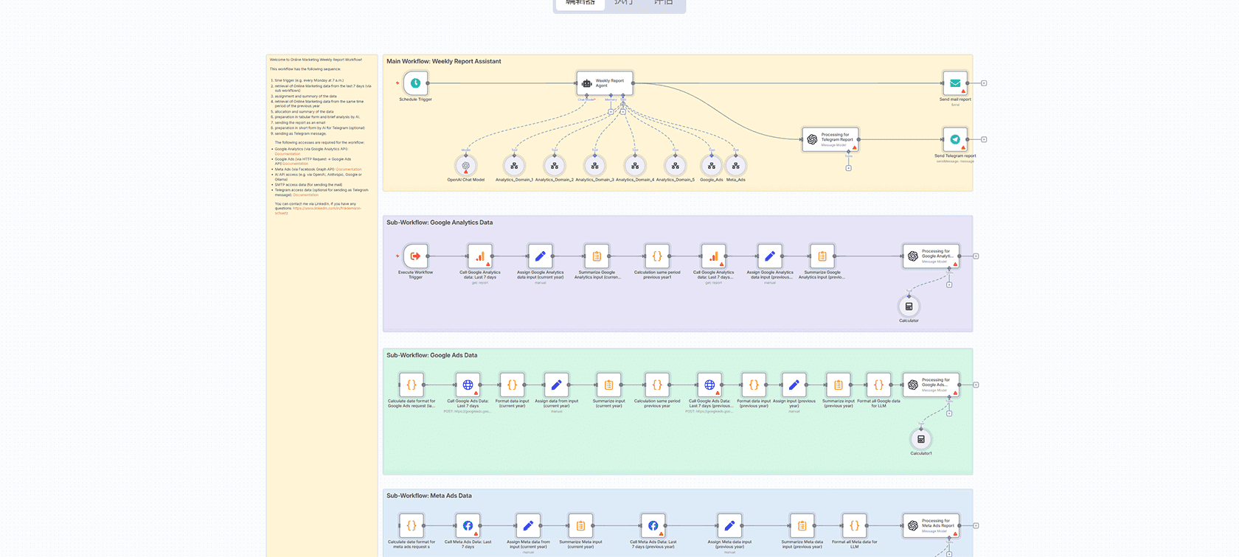This screenshot has width=1239, height=557.
Task: Click the Execute Workflow Trigger node
Action: pos(415,256)
